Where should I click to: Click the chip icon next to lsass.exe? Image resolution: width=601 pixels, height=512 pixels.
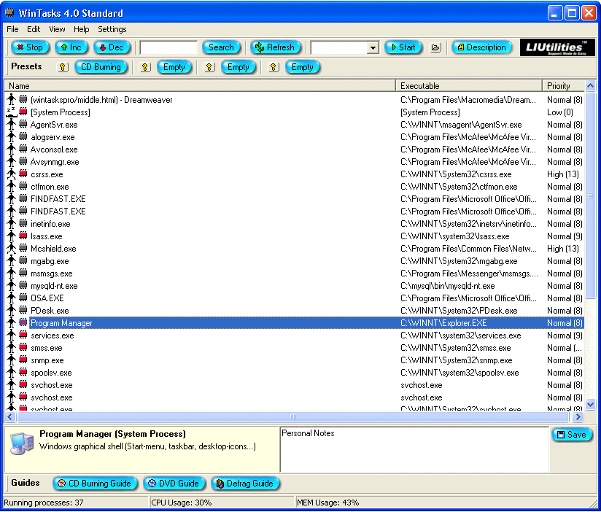tap(23, 236)
